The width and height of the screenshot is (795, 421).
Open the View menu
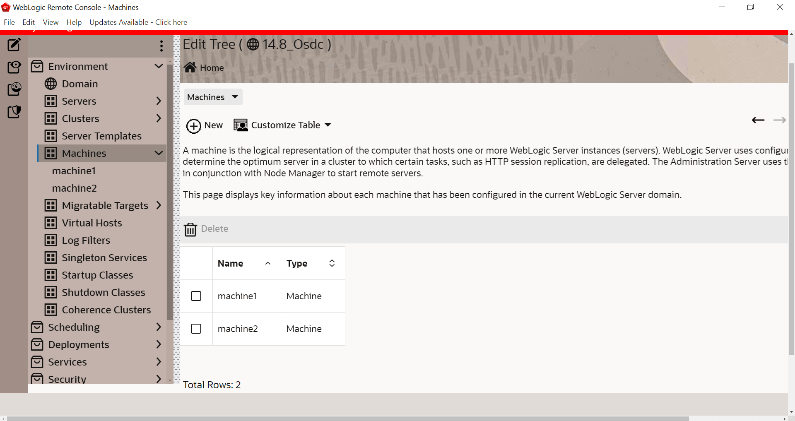[51, 22]
